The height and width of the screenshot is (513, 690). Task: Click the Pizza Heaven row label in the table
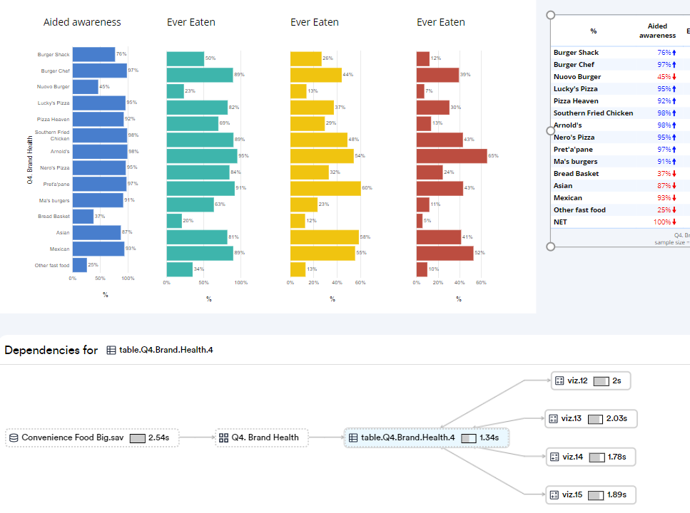576,101
